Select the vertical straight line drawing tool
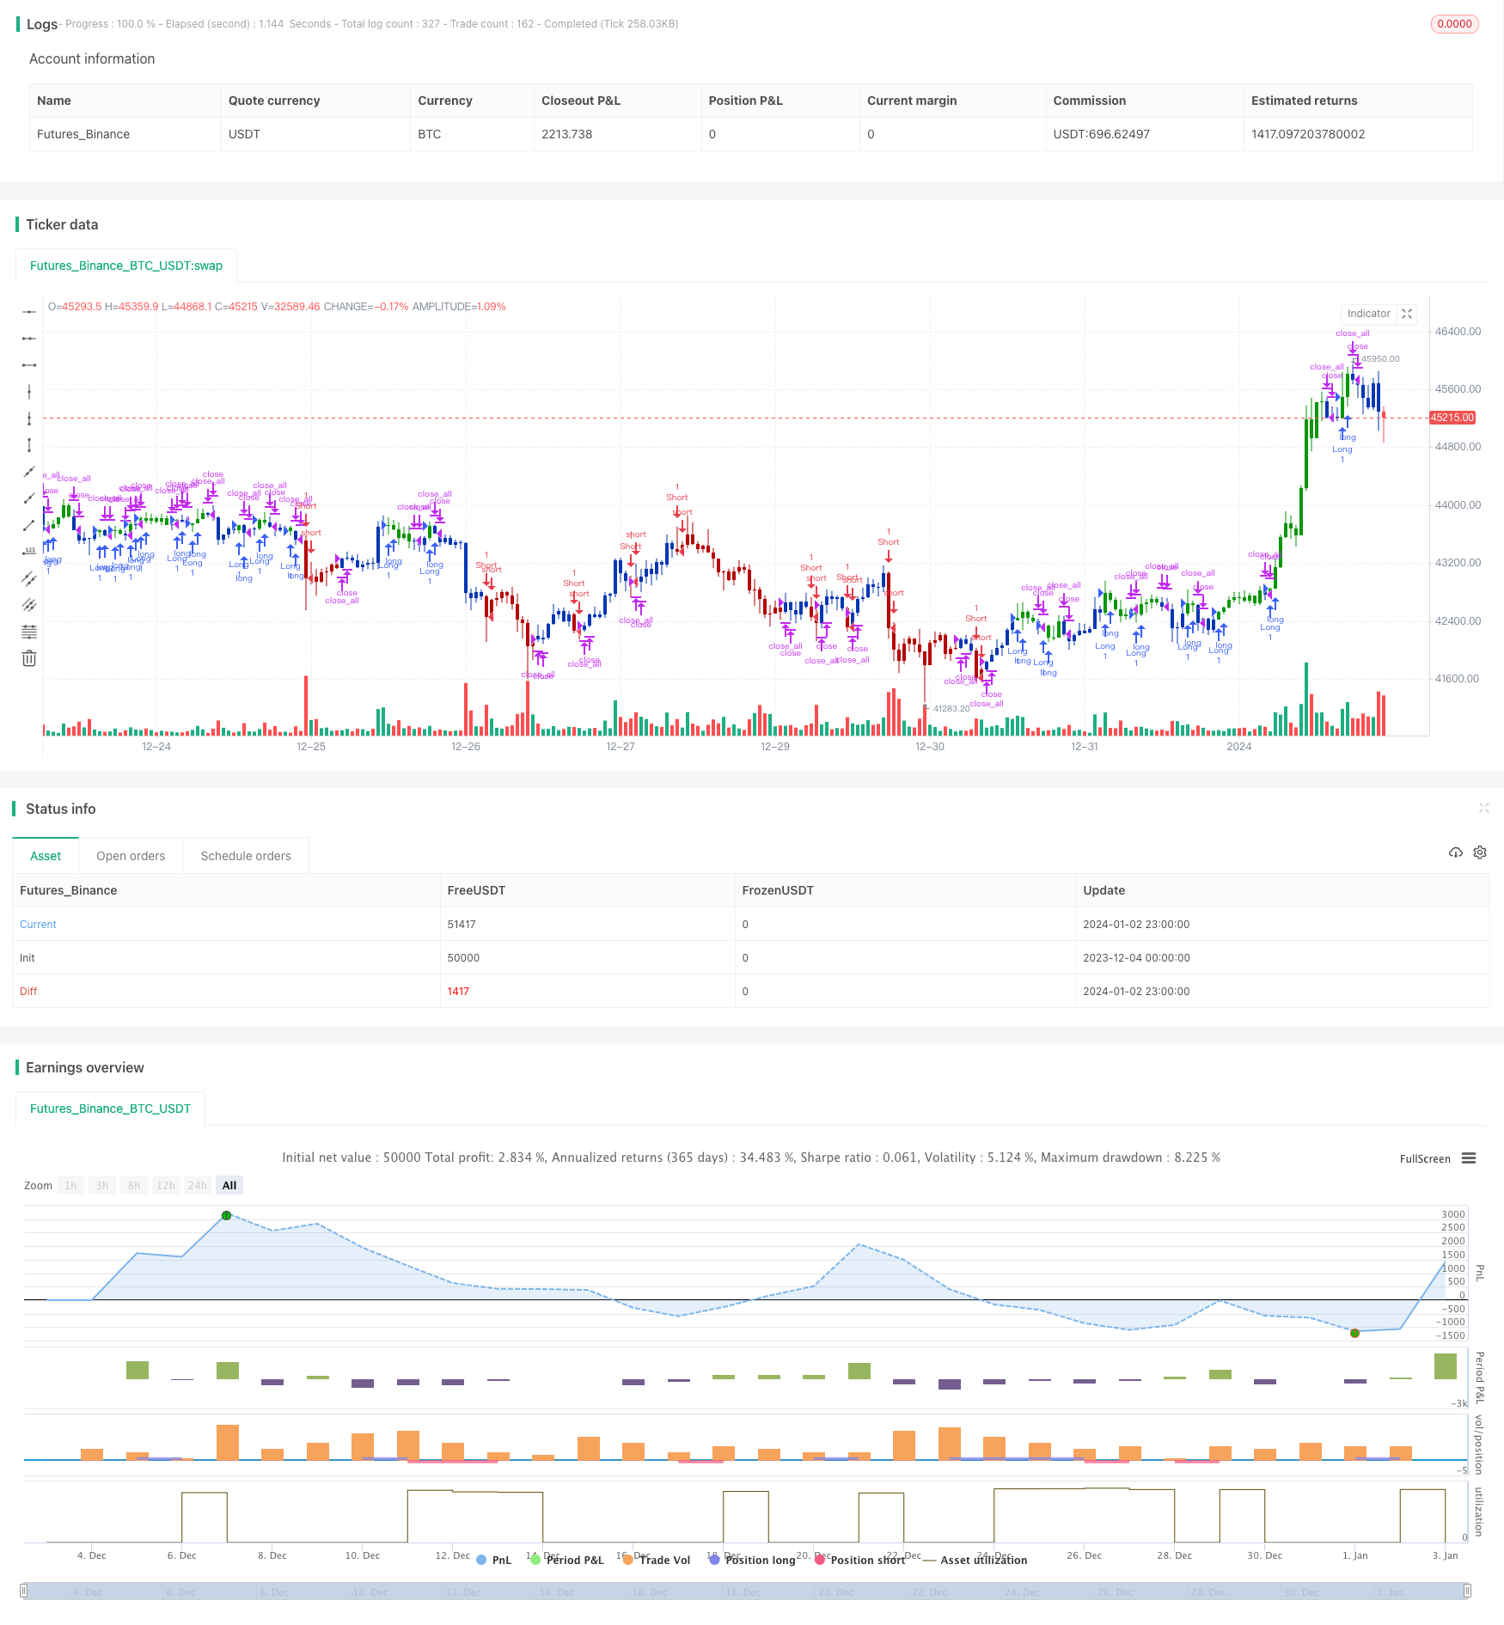The image size is (1504, 1625). (x=29, y=392)
